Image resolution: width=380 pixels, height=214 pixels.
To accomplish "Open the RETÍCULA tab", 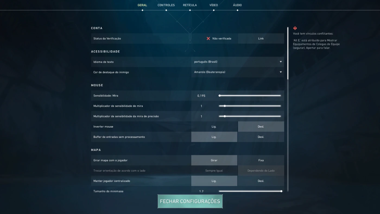I will tap(190, 5).
